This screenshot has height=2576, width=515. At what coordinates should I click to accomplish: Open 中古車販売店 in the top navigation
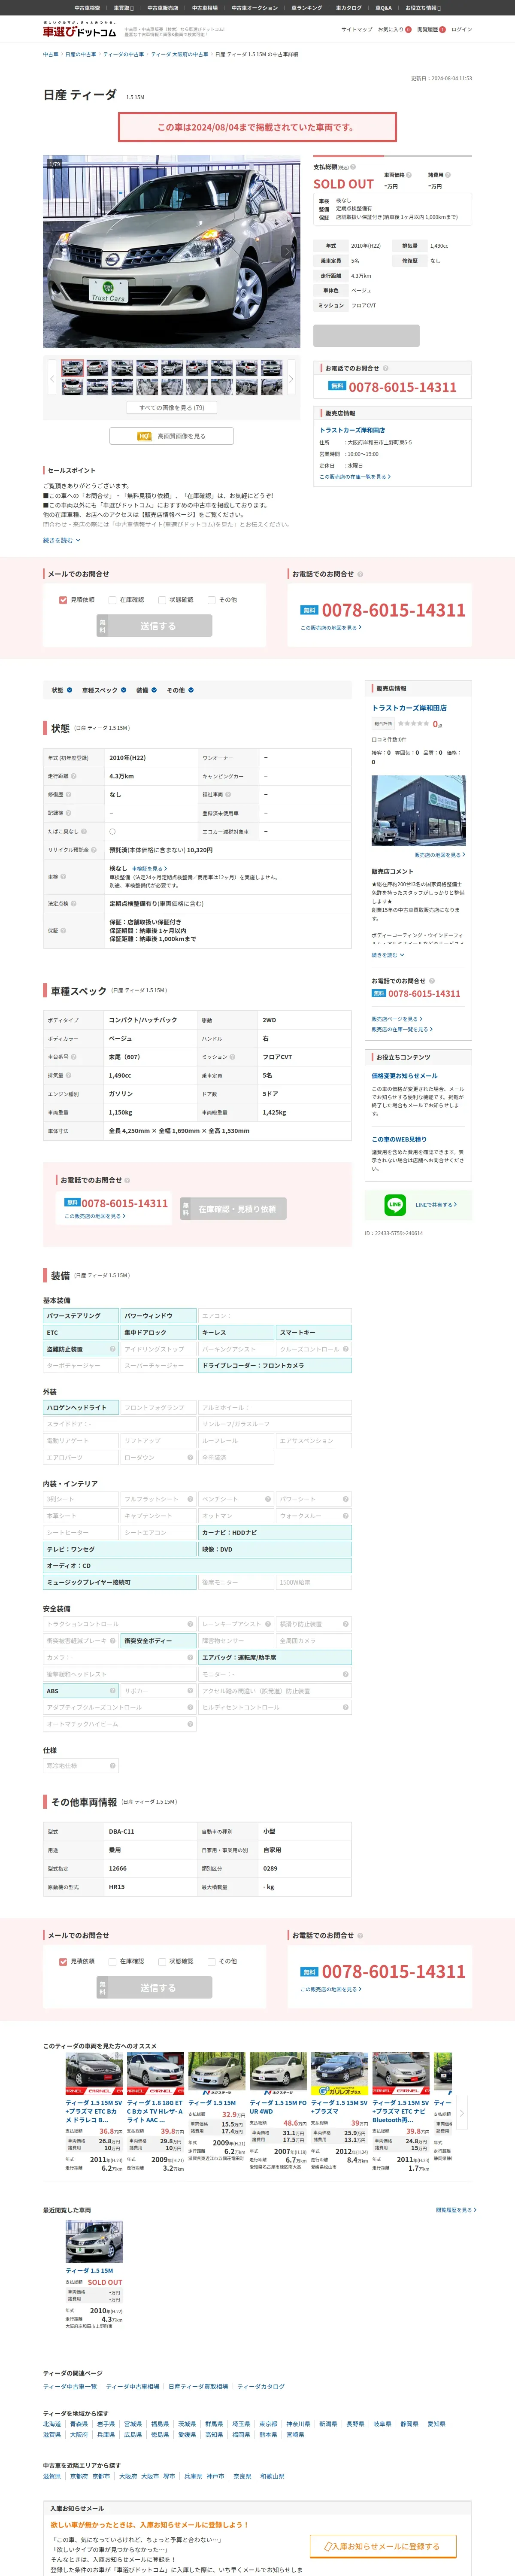point(163,8)
